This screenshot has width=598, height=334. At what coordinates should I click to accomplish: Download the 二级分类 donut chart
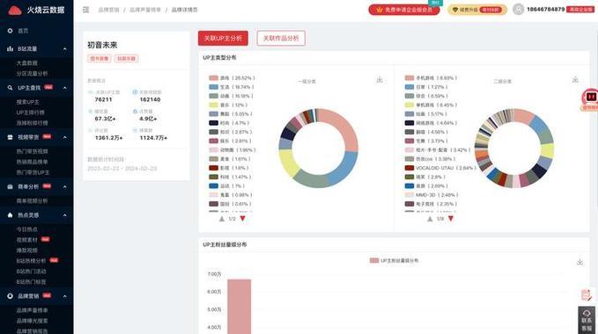point(575,79)
